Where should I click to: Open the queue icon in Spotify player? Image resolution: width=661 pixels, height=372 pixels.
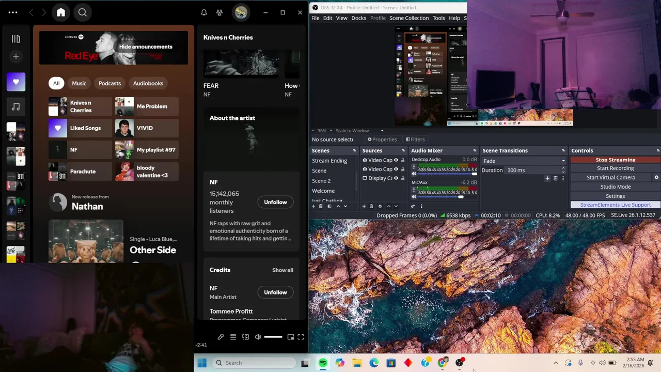[x=233, y=337]
